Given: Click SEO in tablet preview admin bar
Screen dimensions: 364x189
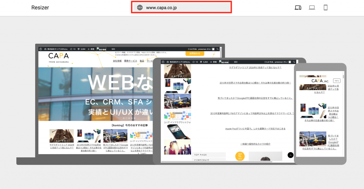Looking at the screenshot, I should coord(236,62).
